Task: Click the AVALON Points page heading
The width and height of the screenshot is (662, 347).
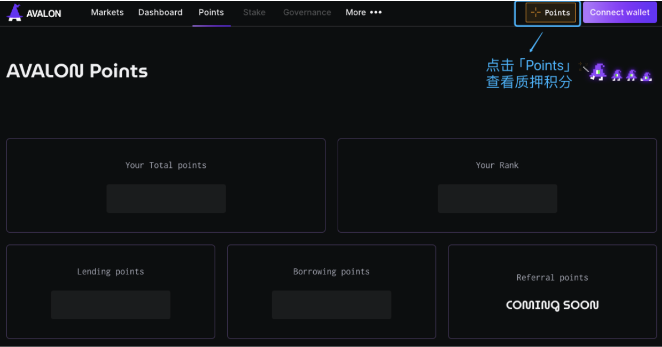Action: [x=77, y=71]
